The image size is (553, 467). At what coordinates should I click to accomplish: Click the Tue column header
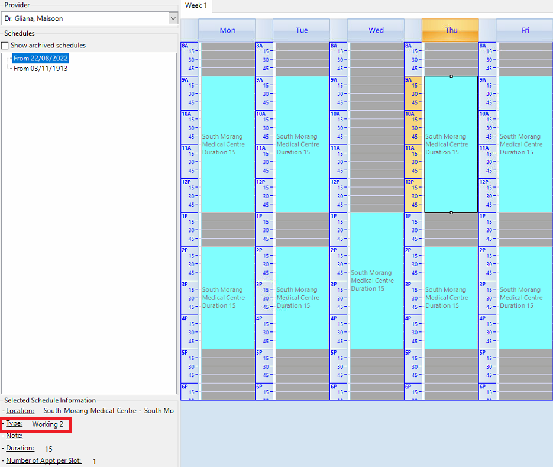click(x=302, y=30)
